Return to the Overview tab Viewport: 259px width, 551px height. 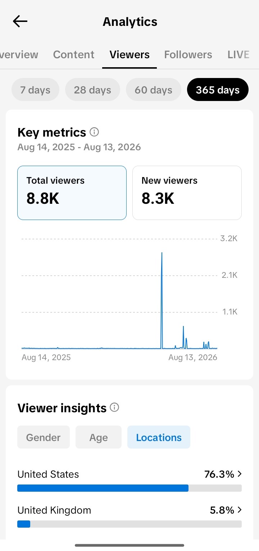19,55
